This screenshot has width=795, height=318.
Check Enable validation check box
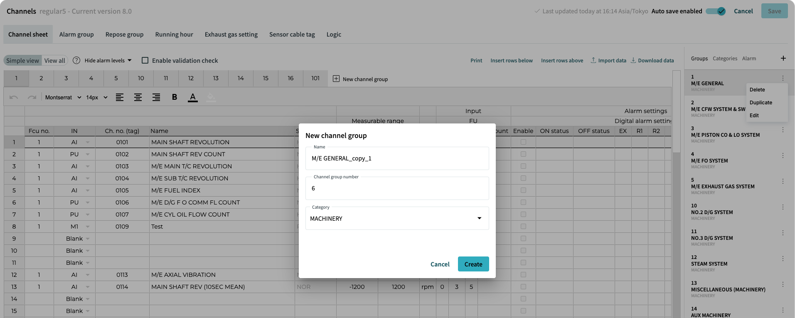pyautogui.click(x=145, y=60)
